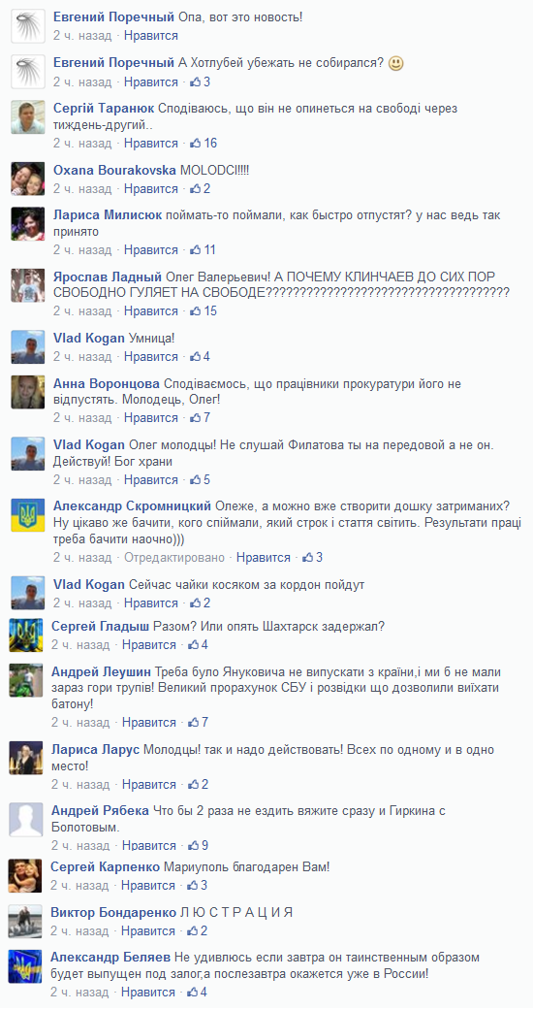Open Андрей Леушин's profile by name
The width and height of the screenshot is (533, 1010).
[x=101, y=672]
